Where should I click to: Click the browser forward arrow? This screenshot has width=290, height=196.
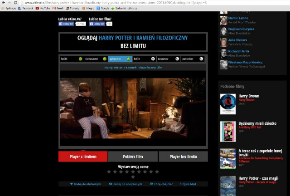tap(10, 3)
